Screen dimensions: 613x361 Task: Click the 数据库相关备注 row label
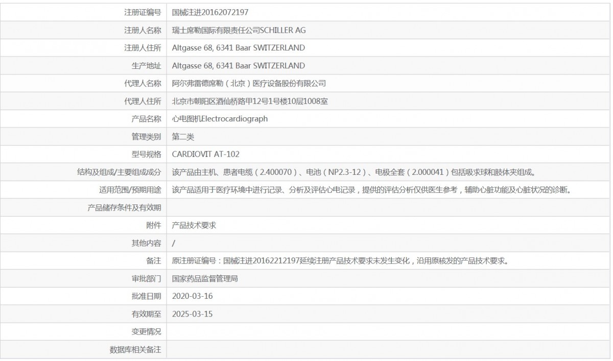coord(135,350)
